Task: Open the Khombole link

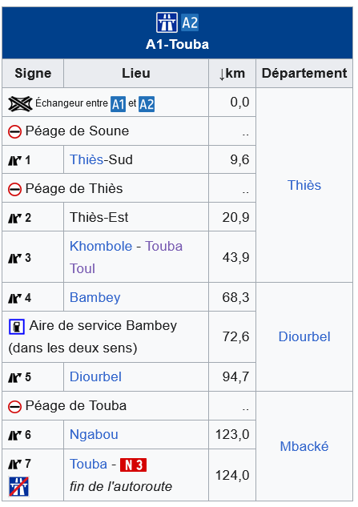Action: coord(101,247)
